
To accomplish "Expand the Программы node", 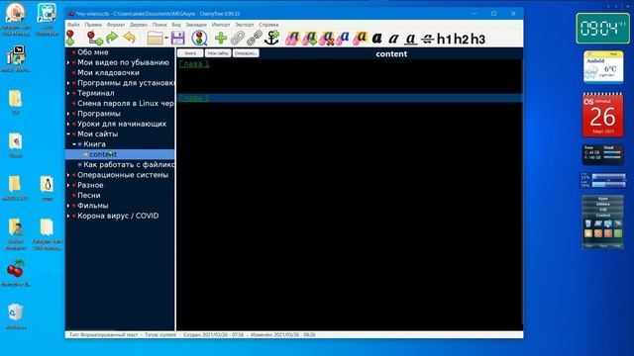I will click(x=68, y=114).
